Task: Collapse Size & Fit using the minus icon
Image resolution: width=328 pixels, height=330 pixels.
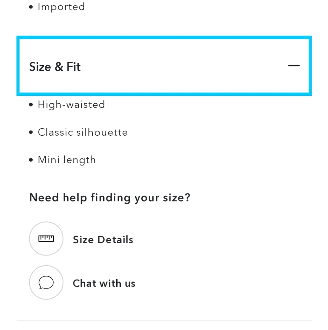Action: pyautogui.click(x=293, y=66)
